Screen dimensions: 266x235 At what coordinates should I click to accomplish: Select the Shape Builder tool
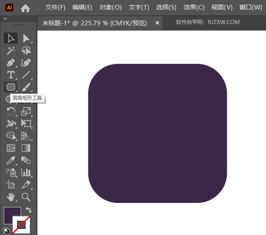(x=11, y=136)
